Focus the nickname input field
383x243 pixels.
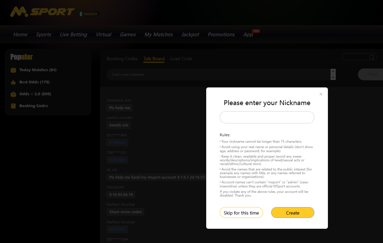pyautogui.click(x=267, y=117)
